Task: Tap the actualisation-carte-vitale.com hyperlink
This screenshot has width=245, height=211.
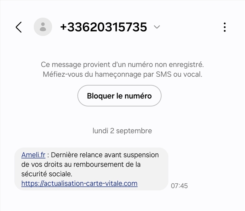Action: pos(79,183)
